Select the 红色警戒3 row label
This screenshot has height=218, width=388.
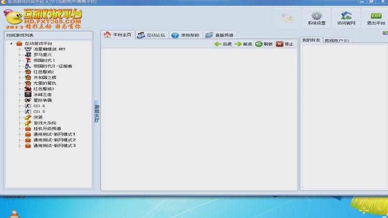pyautogui.click(x=44, y=89)
